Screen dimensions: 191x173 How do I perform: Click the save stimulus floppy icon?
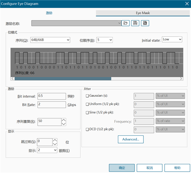click(135, 23)
